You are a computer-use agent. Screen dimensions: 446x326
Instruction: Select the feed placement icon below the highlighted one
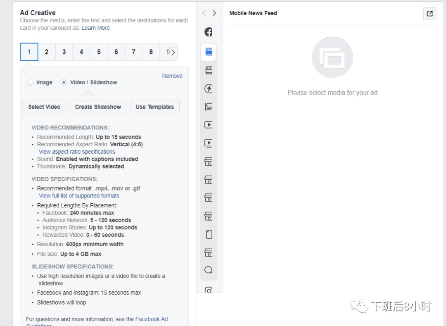pyautogui.click(x=209, y=70)
